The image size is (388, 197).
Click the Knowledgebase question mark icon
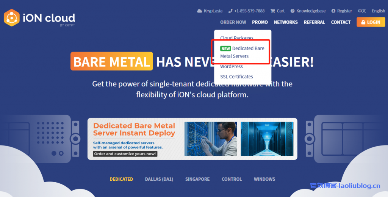click(292, 11)
